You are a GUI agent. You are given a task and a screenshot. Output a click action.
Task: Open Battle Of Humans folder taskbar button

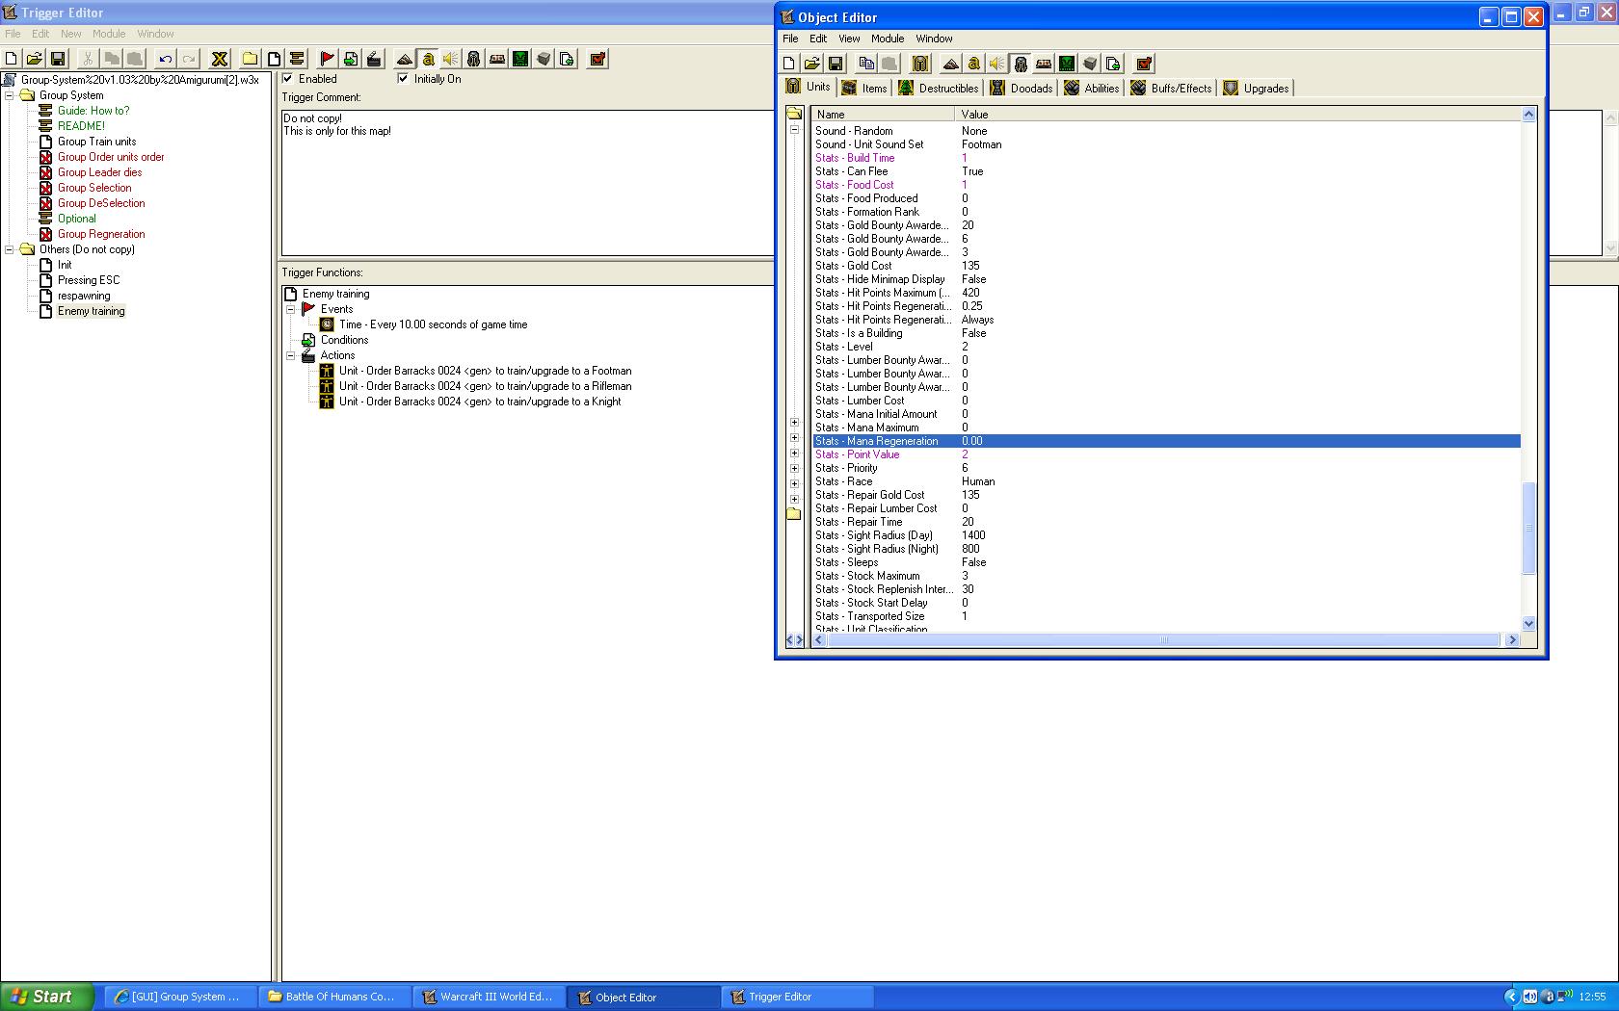[334, 997]
